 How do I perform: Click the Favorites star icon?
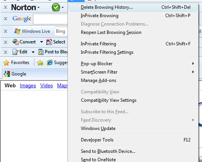[6, 63]
